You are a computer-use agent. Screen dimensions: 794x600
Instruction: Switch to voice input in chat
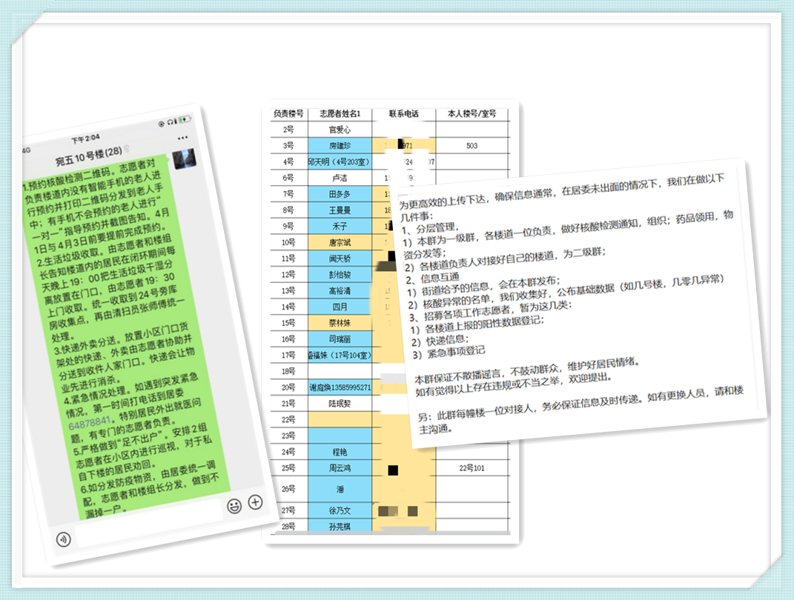(x=64, y=539)
